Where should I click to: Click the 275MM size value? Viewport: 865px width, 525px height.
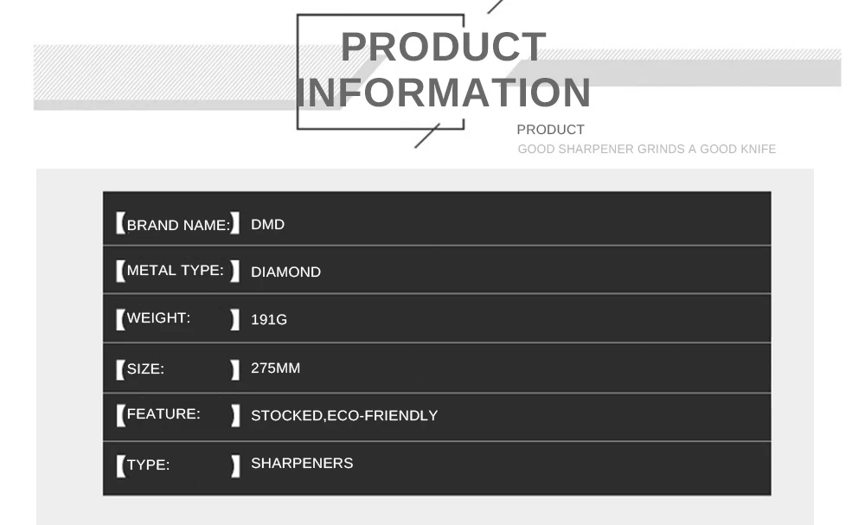[x=275, y=368]
